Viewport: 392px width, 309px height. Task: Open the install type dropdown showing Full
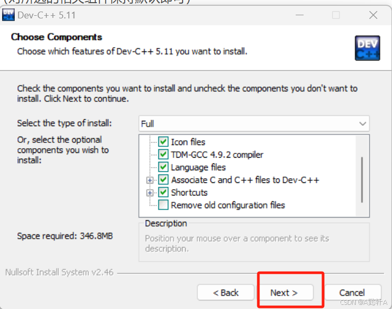point(254,123)
